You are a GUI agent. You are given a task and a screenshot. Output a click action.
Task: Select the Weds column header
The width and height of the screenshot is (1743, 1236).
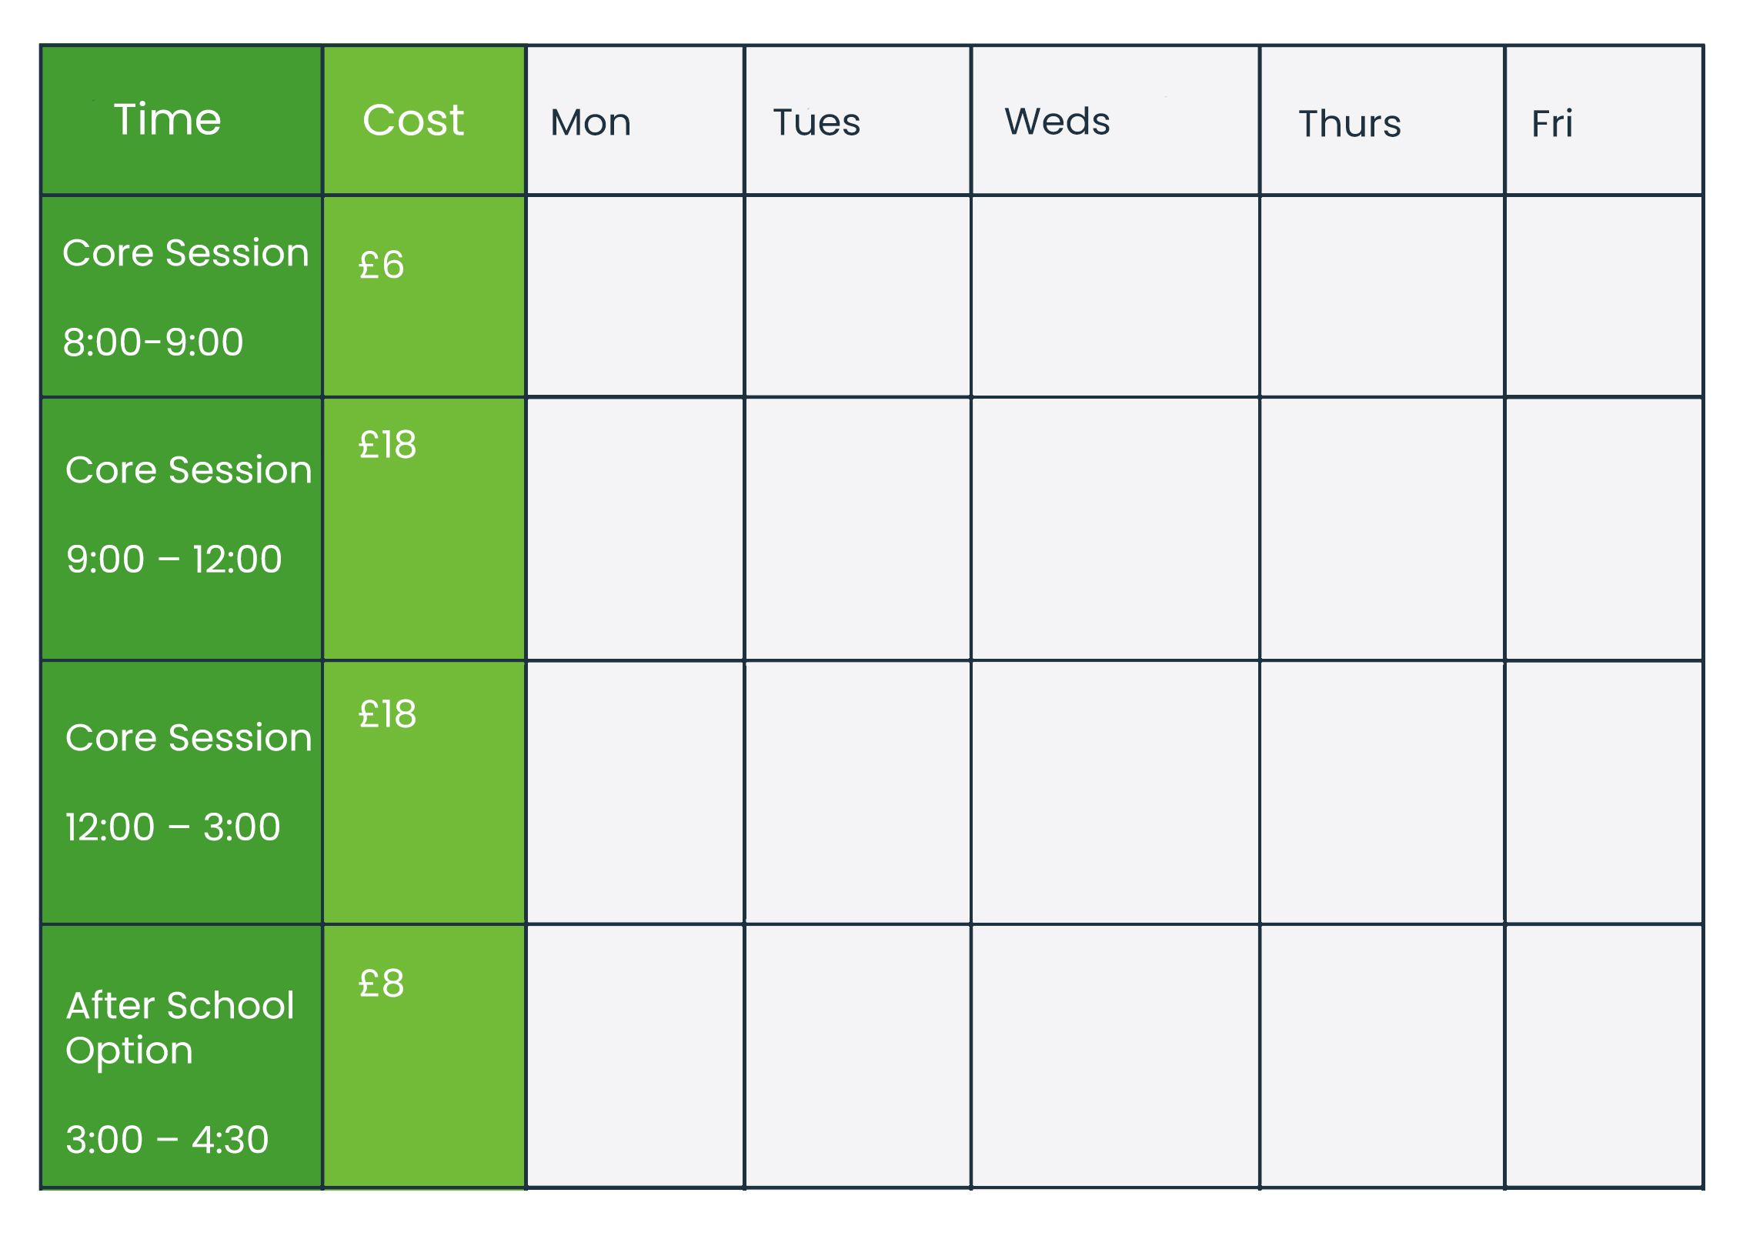[1057, 122]
